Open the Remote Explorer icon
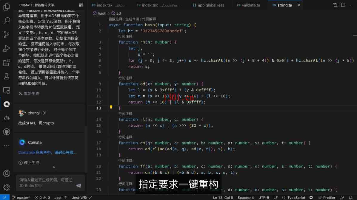The height and width of the screenshot is (200, 357). pyautogui.click(x=6, y=90)
